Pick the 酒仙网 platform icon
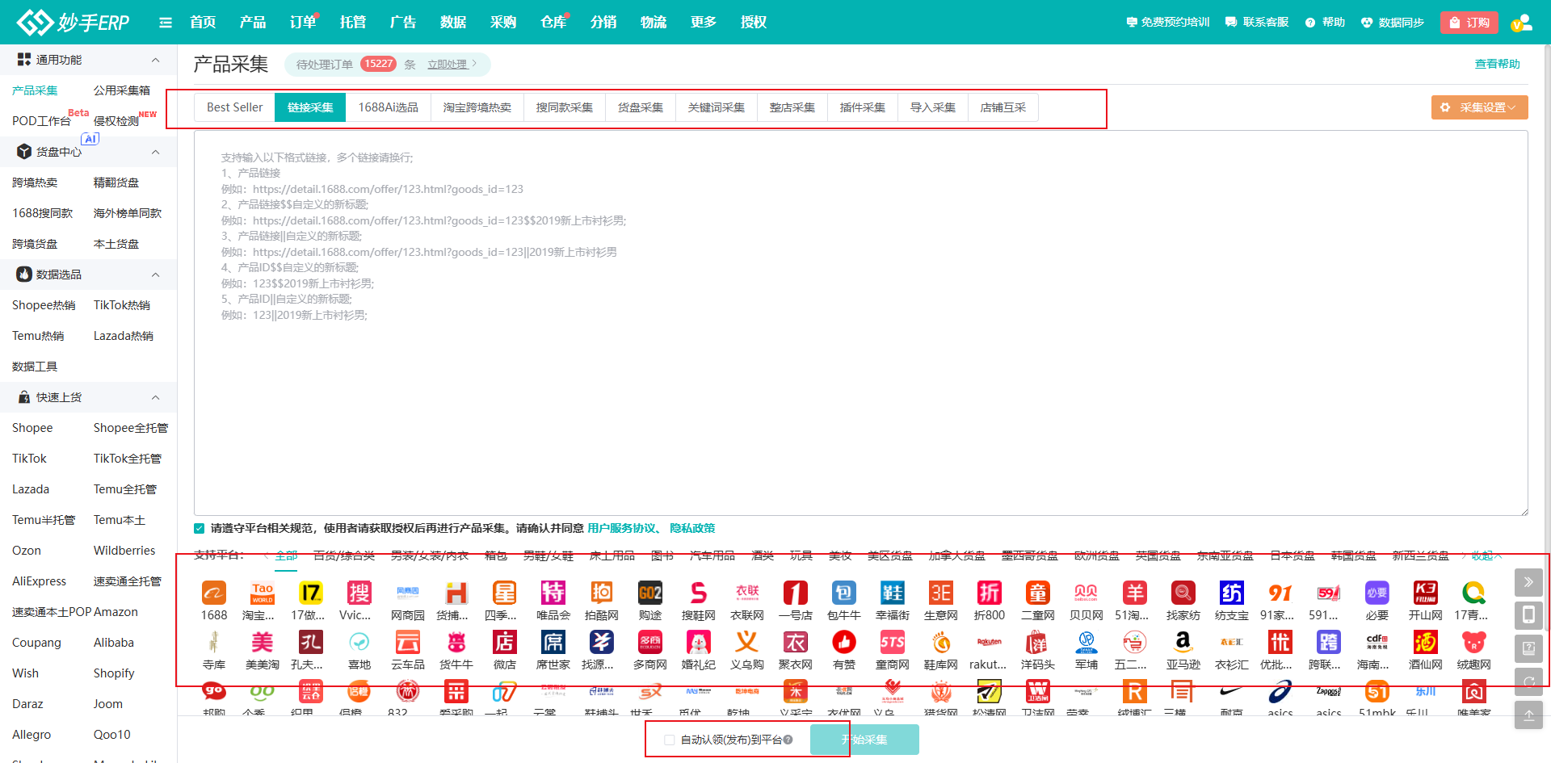The width and height of the screenshot is (1551, 763). click(x=1426, y=643)
